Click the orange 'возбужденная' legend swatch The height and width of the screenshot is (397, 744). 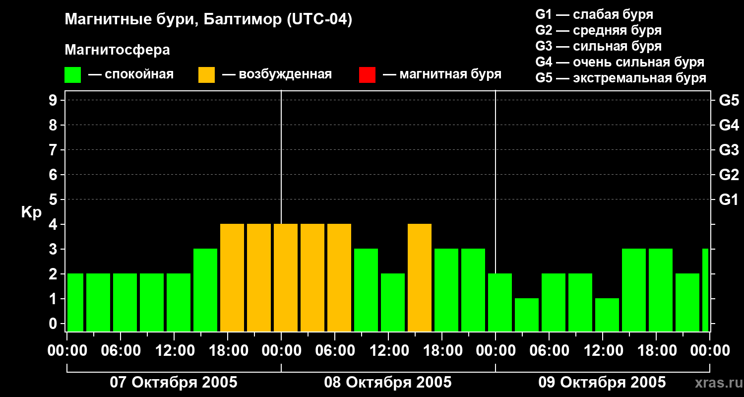coord(206,75)
